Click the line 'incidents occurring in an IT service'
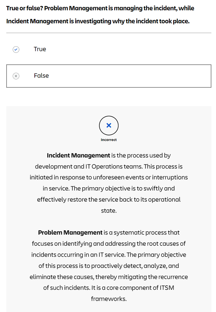This screenshot has height=312, width=216. (x=109, y=255)
